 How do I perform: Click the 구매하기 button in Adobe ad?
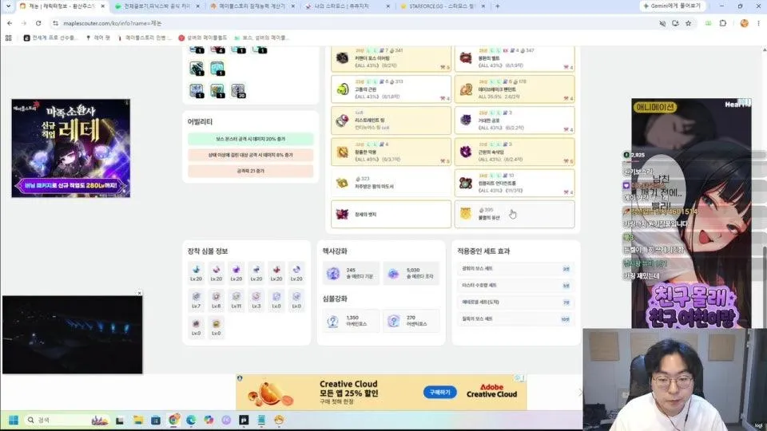pyautogui.click(x=439, y=393)
